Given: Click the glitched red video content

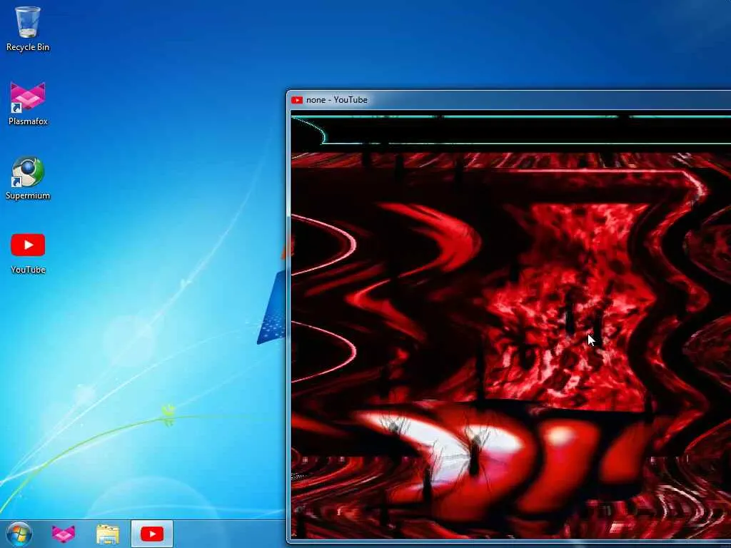Looking at the screenshot, I should pos(511,326).
